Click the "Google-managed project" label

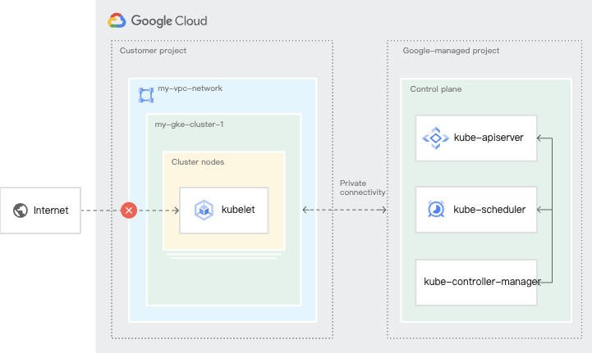[x=451, y=51]
